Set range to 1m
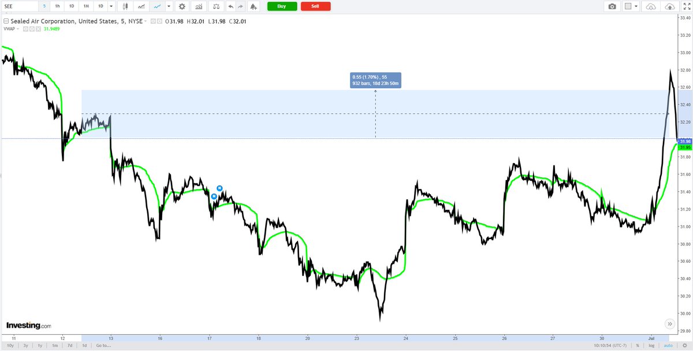 click(55, 346)
